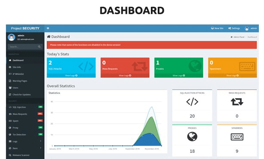The height and width of the screenshot is (159, 264).
Task: Click the Mass Requests retweet arrows icon
Action: pos(237,102)
